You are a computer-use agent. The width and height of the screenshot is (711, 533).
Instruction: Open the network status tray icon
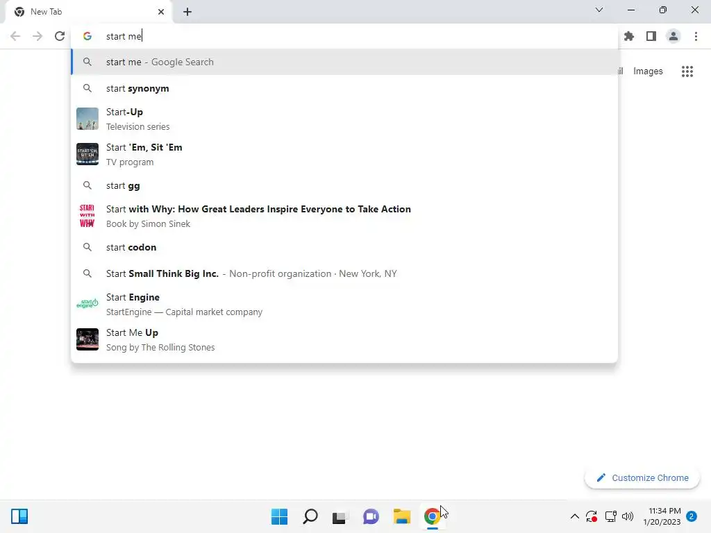pos(610,516)
